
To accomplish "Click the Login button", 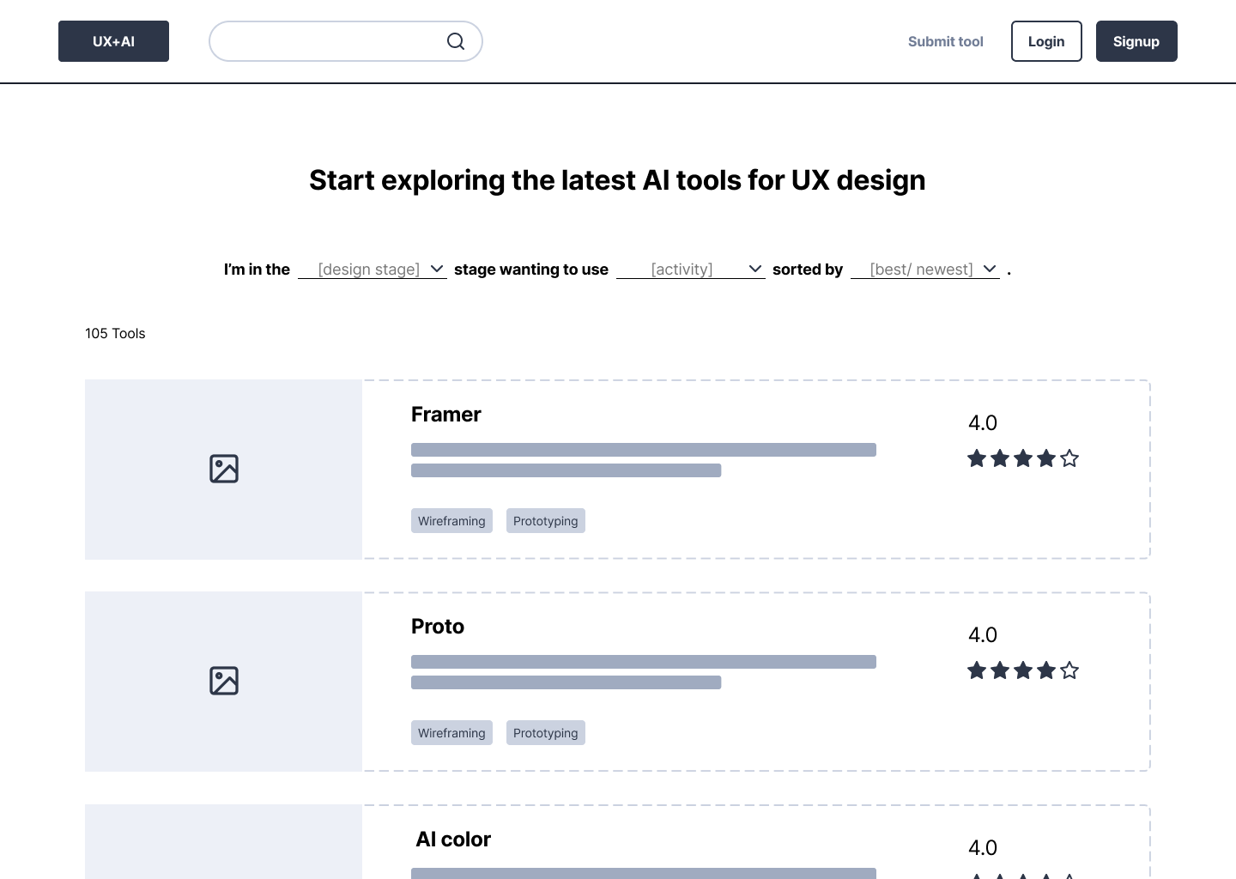I will click(1046, 40).
